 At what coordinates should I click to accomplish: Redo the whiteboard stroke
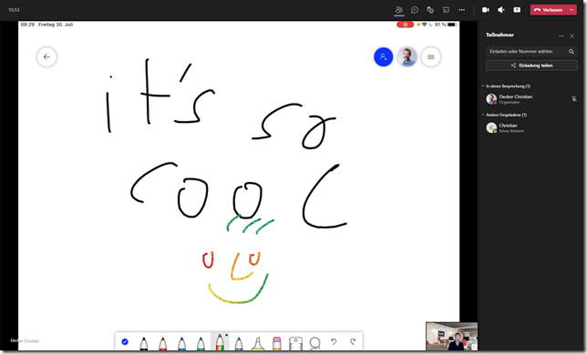point(353,341)
